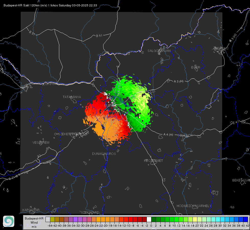Click the '-64' legend value
The width and height of the screenshot is (250, 230).
[x=50, y=226]
